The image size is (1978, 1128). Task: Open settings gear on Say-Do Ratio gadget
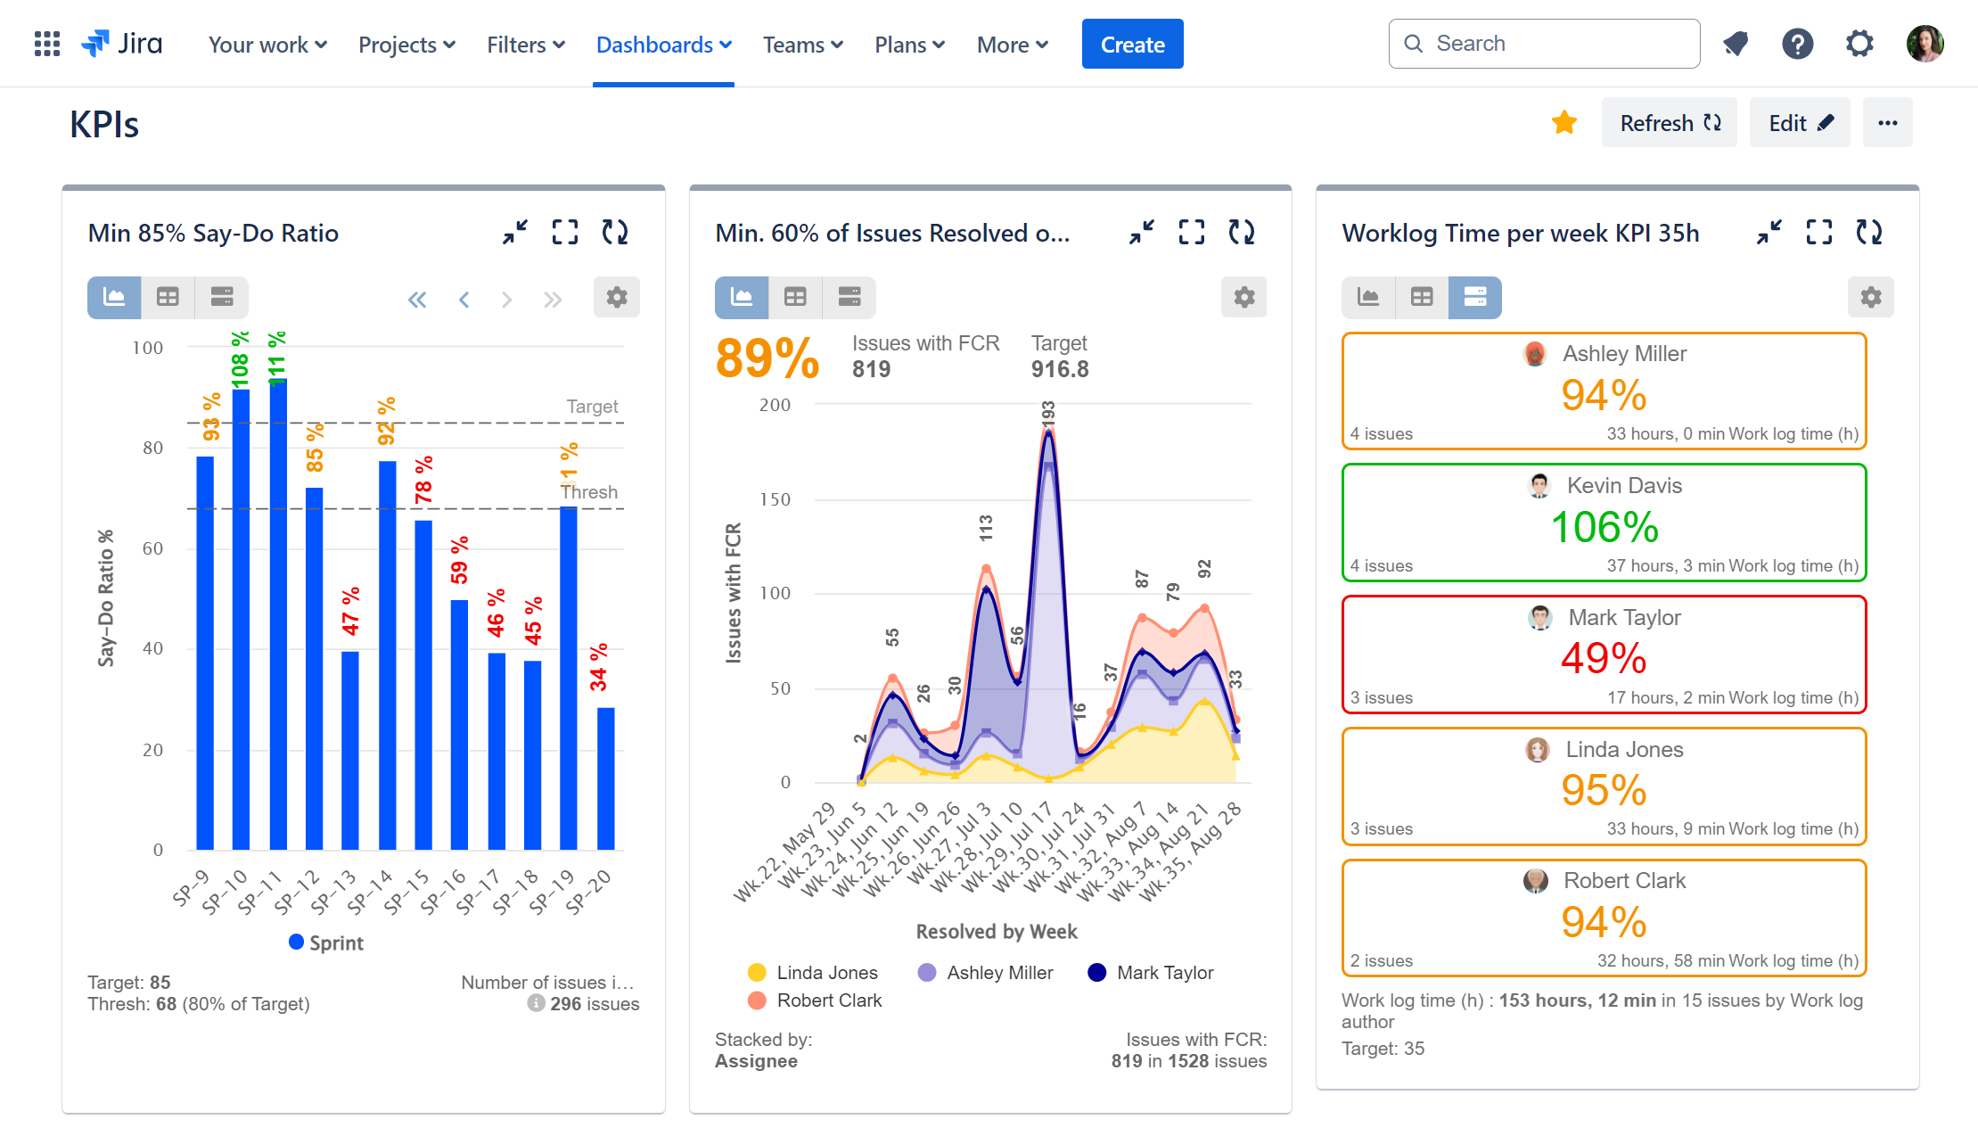click(616, 297)
